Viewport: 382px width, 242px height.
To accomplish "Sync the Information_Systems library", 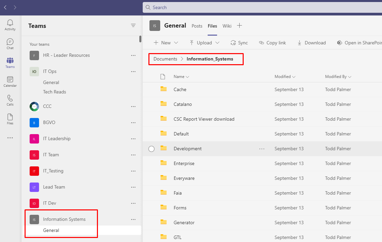I will coord(239,43).
